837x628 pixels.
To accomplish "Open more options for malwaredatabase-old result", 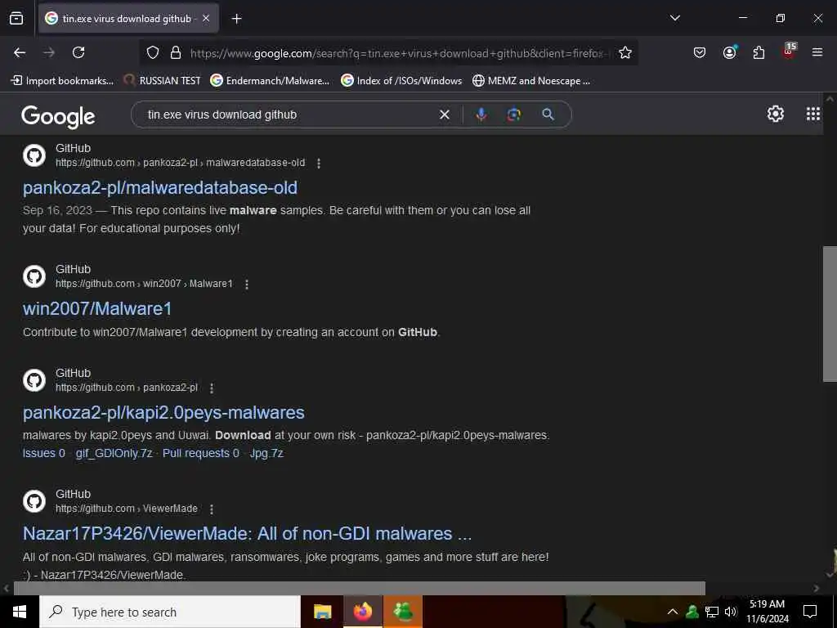I will click(319, 163).
